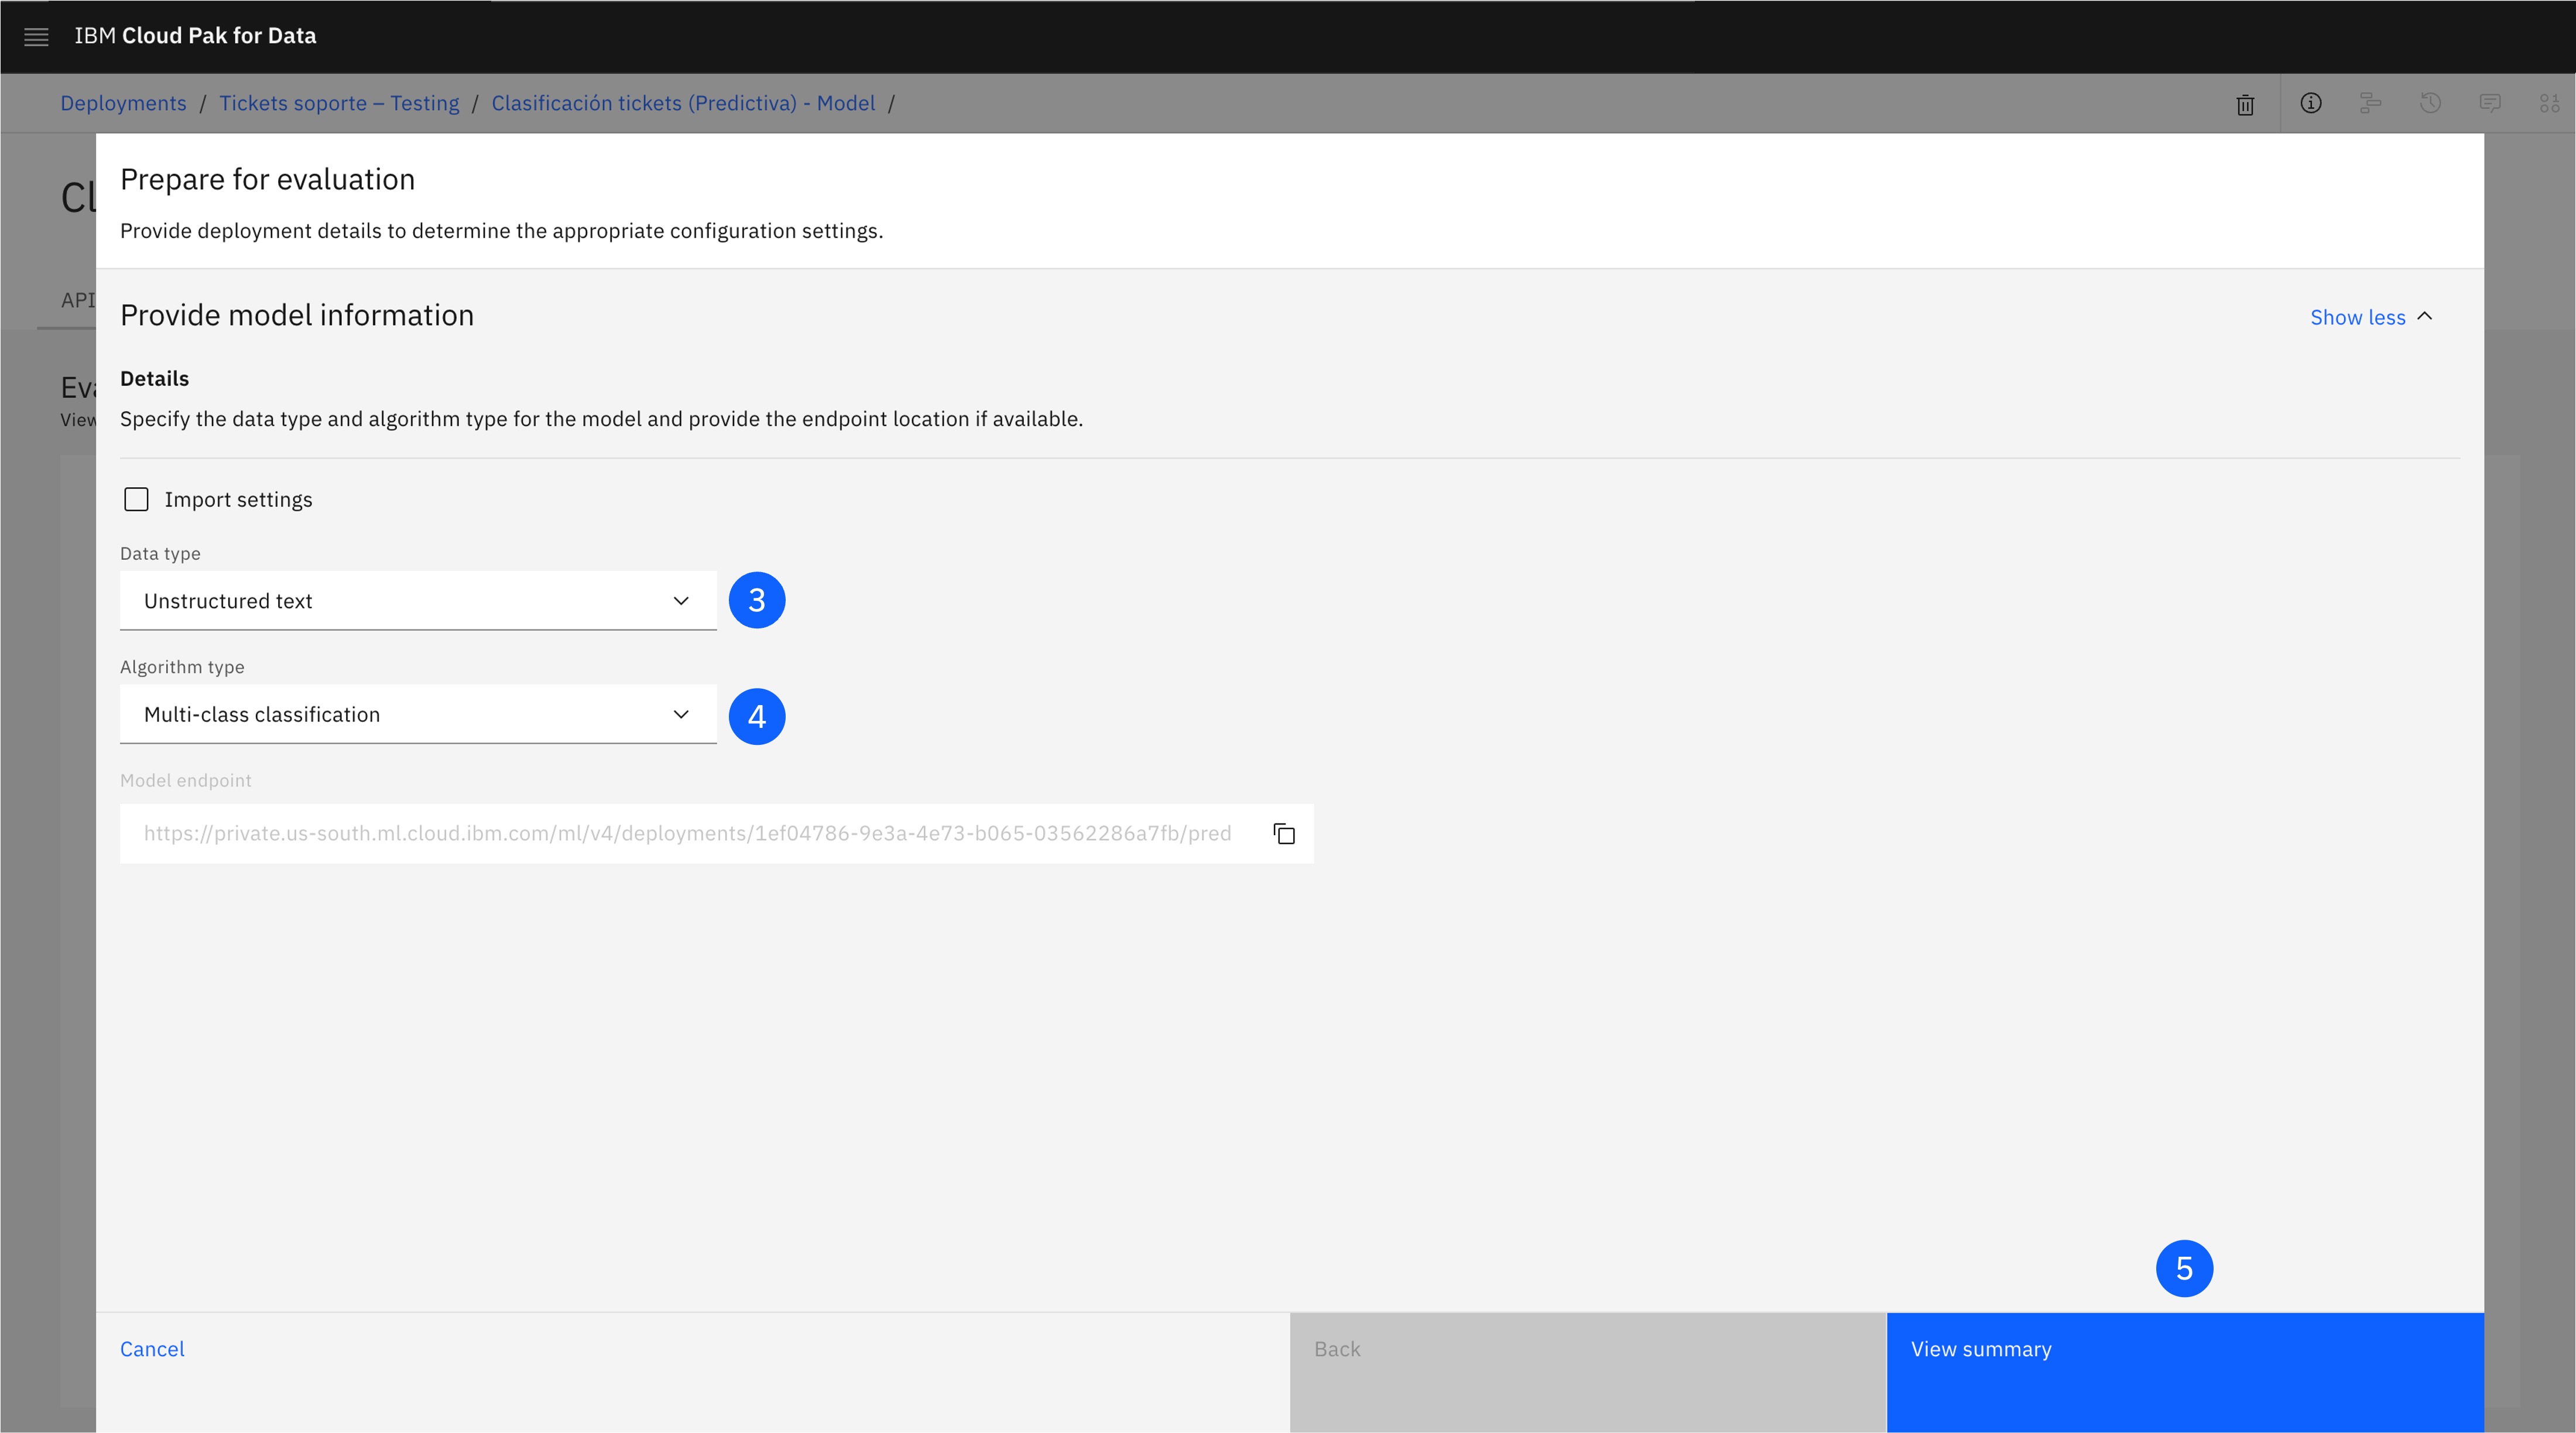The width and height of the screenshot is (2576, 1433).
Task: Open the comments icon
Action: click(2490, 103)
